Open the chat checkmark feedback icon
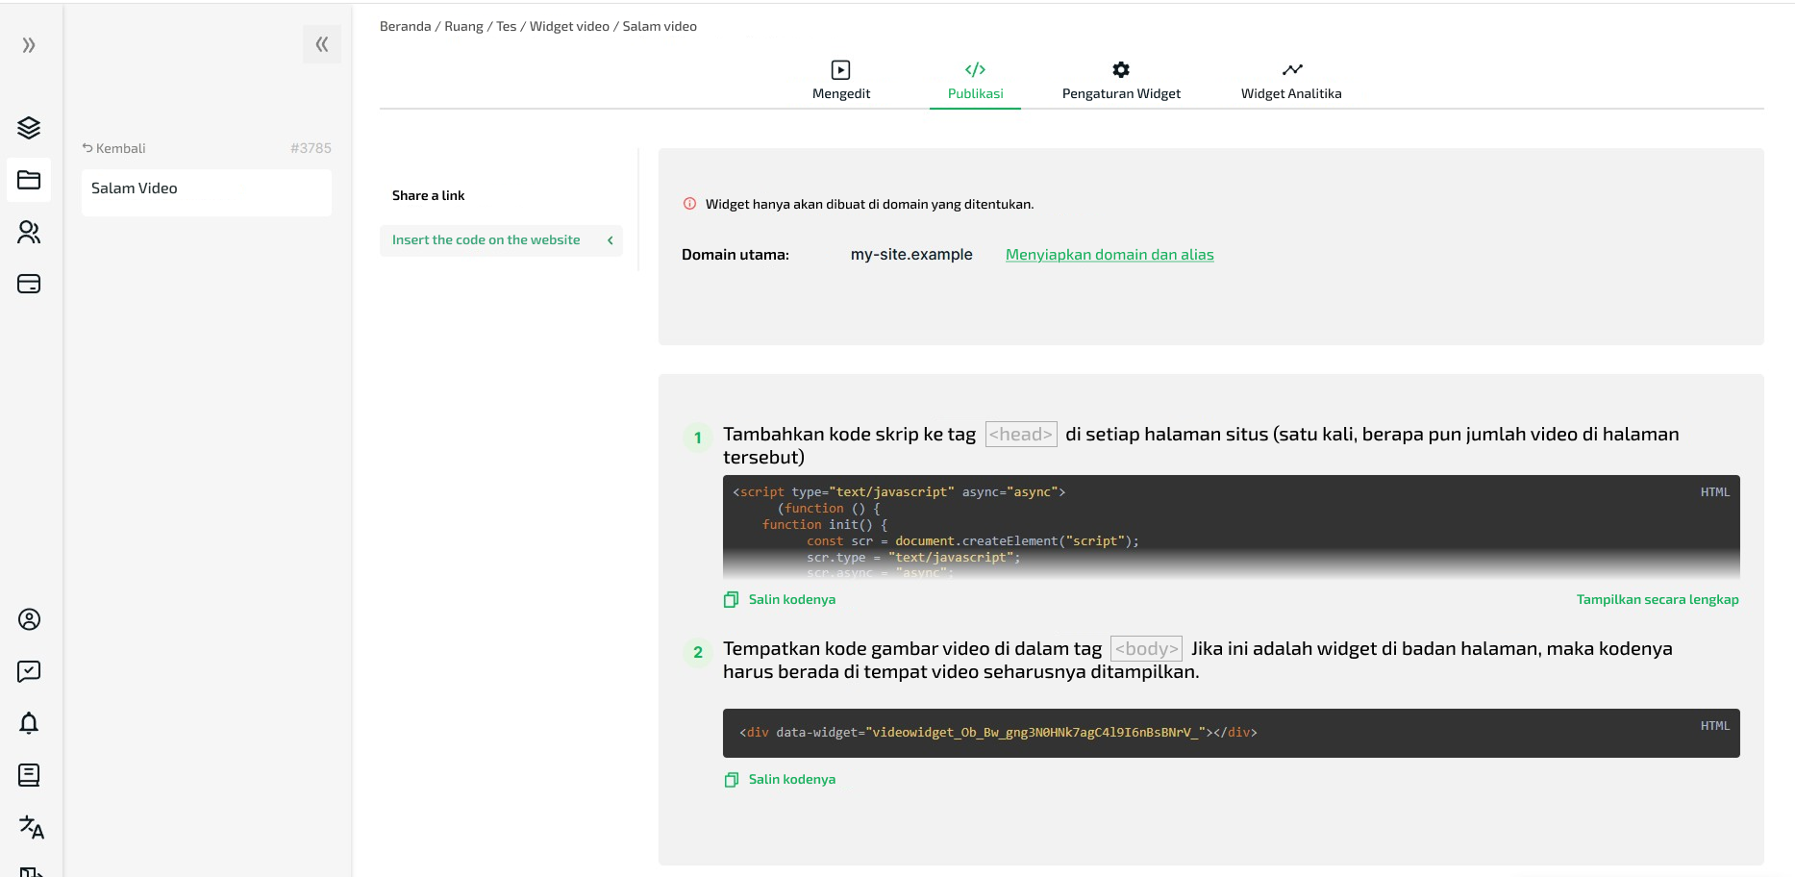Image resolution: width=1795 pixels, height=877 pixels. point(29,671)
